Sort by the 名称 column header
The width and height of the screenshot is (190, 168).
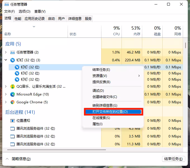point(35,31)
